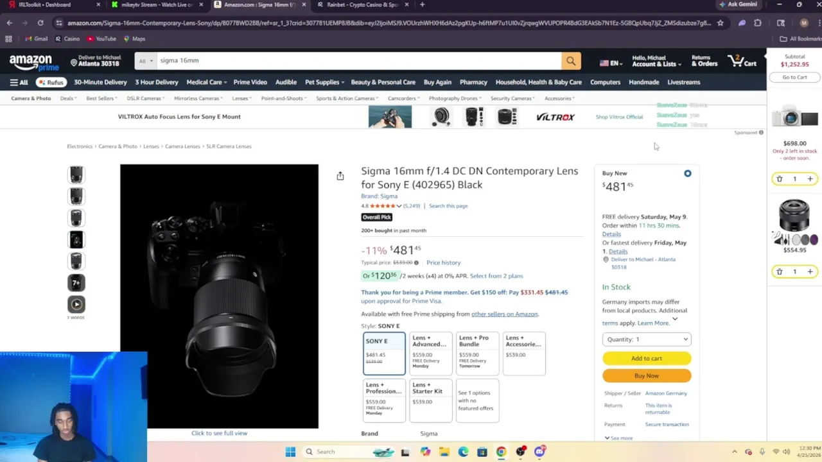Viewport: 822px width, 462px height.
Task: Expand See more seller details
Action: click(x=618, y=438)
